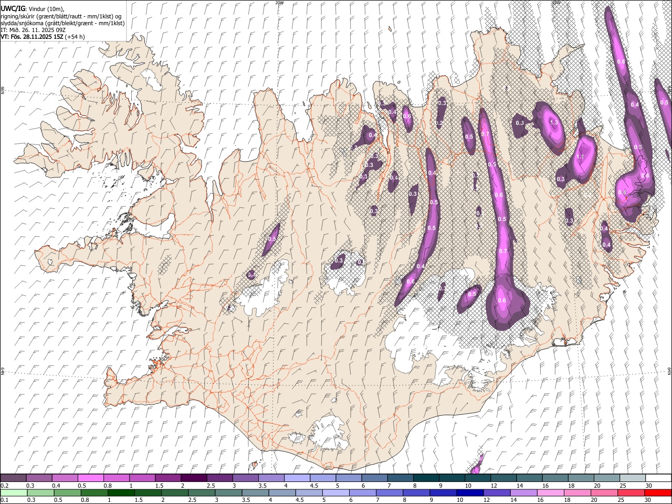Click the '20W' longitude label
The width and height of the screenshot is (672, 504).
[279, 3]
